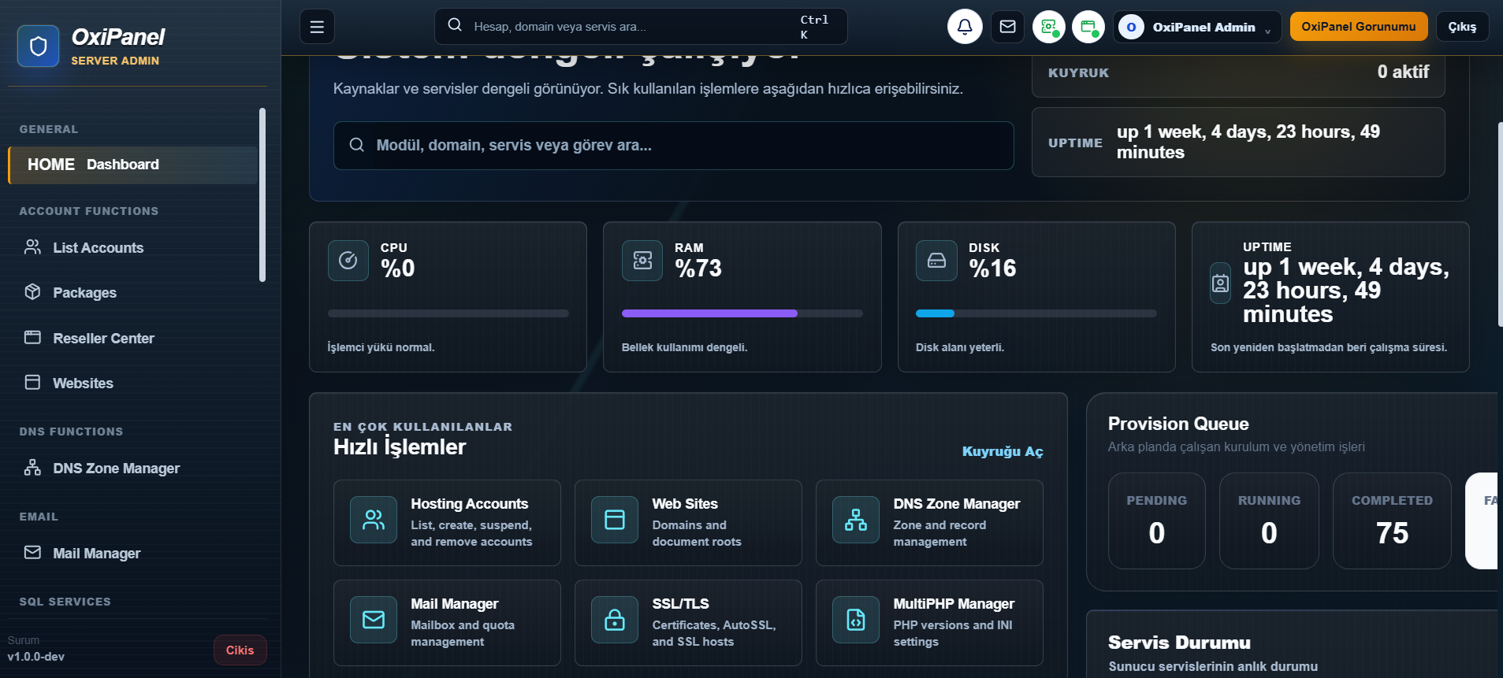Screen dimensions: 1503x678
Task: Click the OxiPanel Gorunumu button
Action: (1359, 27)
